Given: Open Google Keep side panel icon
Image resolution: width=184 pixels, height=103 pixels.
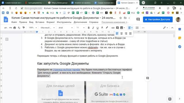Looking at the screenshot, I should point(180,38).
